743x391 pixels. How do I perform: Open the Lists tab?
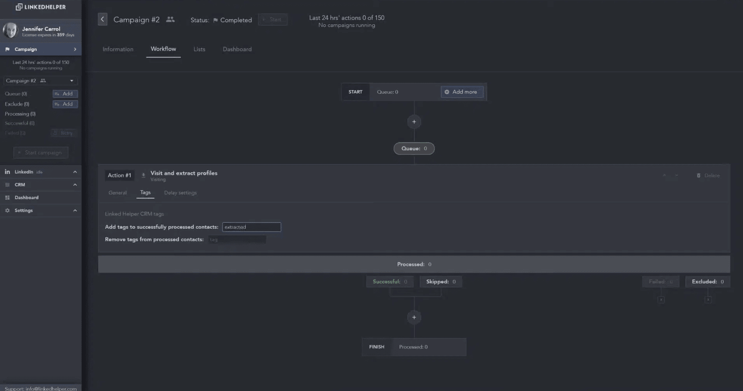point(199,49)
